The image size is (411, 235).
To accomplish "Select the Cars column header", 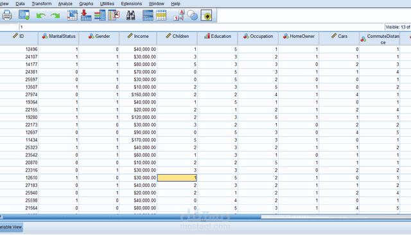I will click(x=339, y=39).
